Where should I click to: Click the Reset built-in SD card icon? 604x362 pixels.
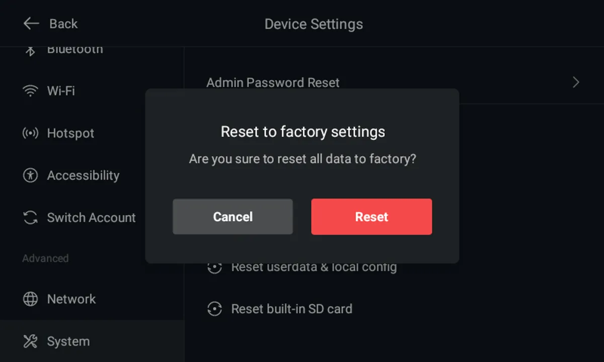215,309
